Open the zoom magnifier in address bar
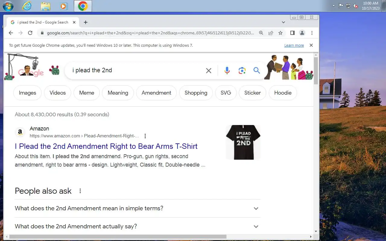The height and width of the screenshot is (241, 386). coord(261,33)
